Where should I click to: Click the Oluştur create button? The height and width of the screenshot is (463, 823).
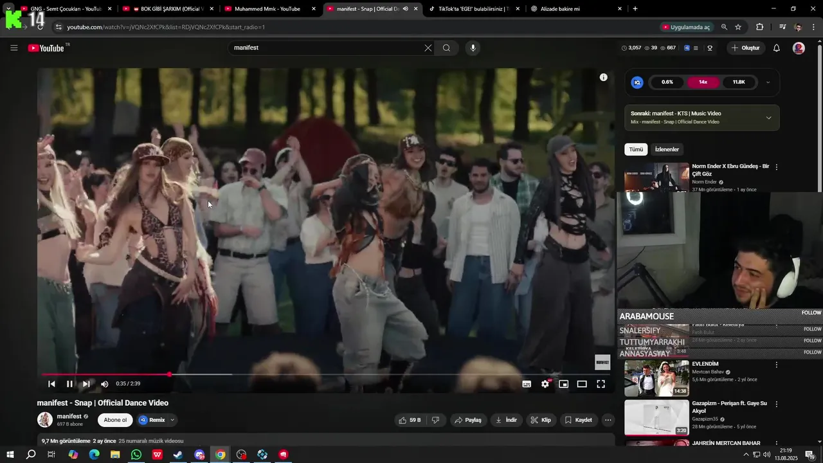[x=745, y=48]
